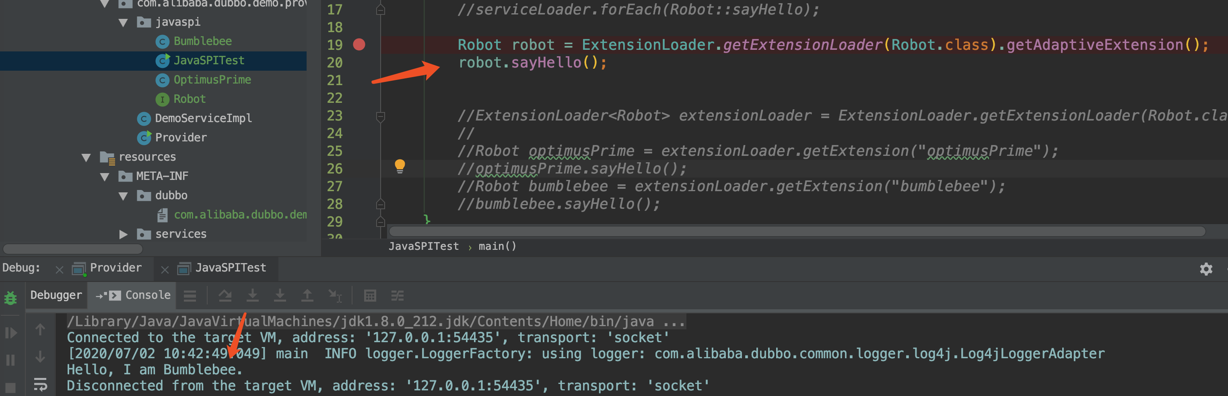Click the project tree horizontal scrollbar
Image resolution: width=1228 pixels, height=396 pixels.
click(x=72, y=249)
